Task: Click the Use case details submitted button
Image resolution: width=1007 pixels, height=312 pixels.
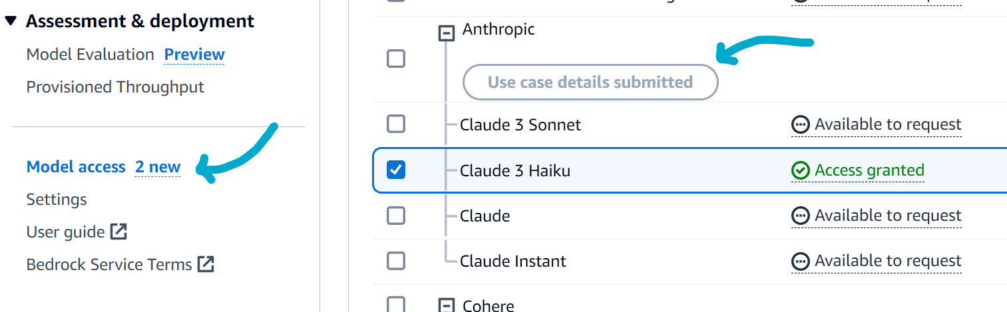Action: coord(590,82)
